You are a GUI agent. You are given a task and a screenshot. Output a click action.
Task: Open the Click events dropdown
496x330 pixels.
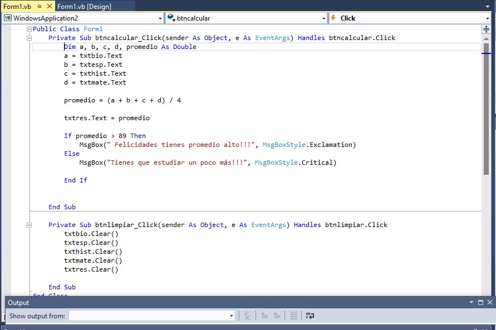[x=487, y=18]
